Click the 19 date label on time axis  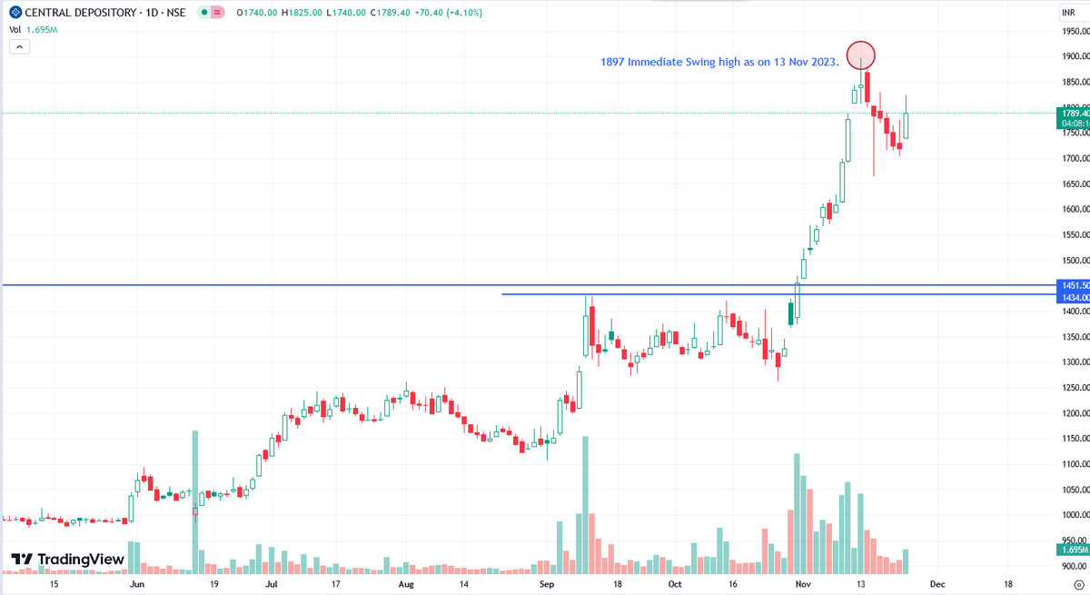point(213,585)
